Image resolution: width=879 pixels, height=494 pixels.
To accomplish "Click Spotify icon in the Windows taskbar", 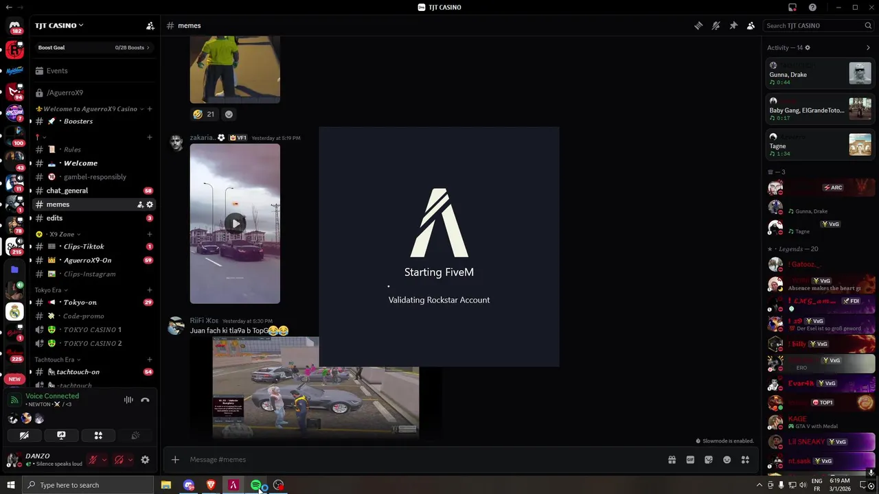I will point(255,485).
